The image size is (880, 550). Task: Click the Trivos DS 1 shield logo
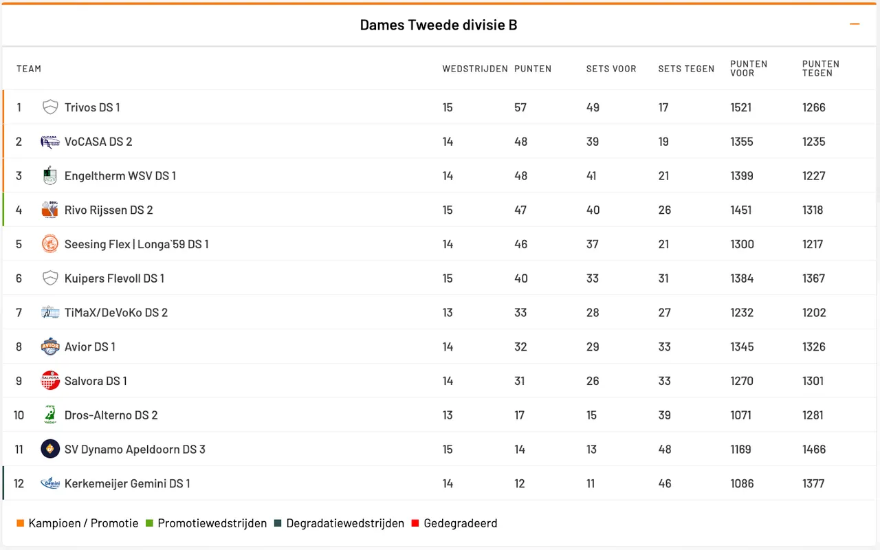[x=50, y=107]
